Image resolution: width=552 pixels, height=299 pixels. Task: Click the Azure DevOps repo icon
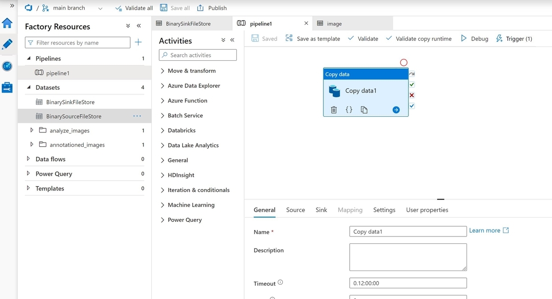[28, 8]
